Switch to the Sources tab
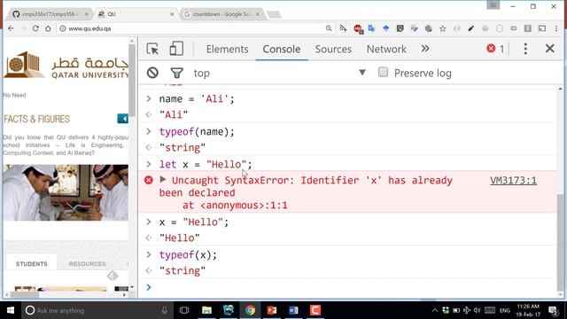 pos(333,49)
